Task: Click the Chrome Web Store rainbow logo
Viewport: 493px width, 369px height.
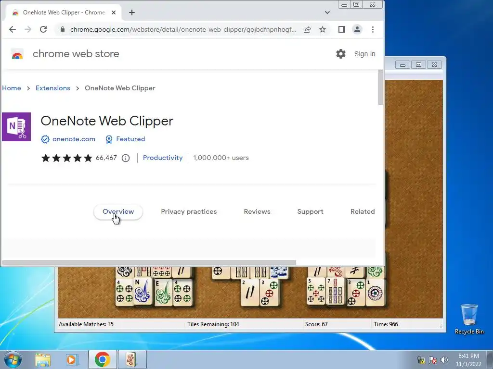Action: (17, 54)
